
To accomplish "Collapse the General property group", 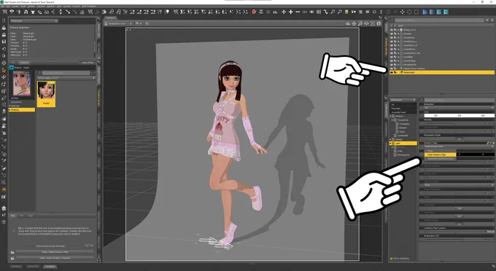I will (x=391, y=117).
